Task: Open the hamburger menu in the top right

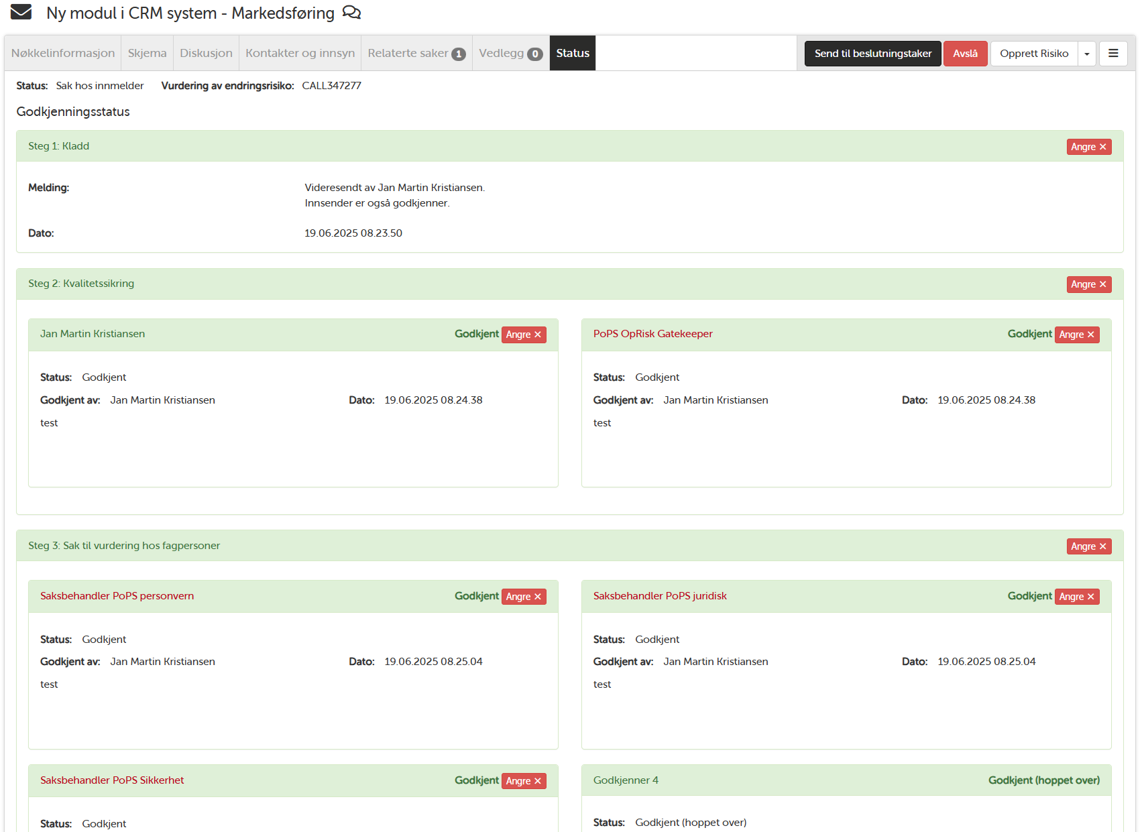Action: tap(1113, 54)
